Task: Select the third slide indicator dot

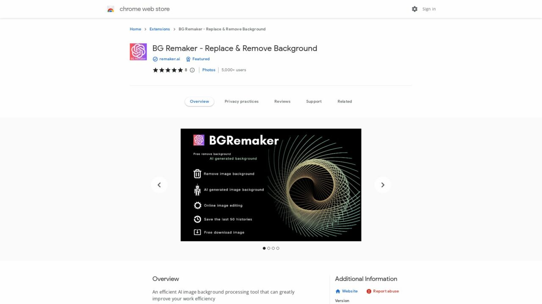Action: click(x=273, y=248)
